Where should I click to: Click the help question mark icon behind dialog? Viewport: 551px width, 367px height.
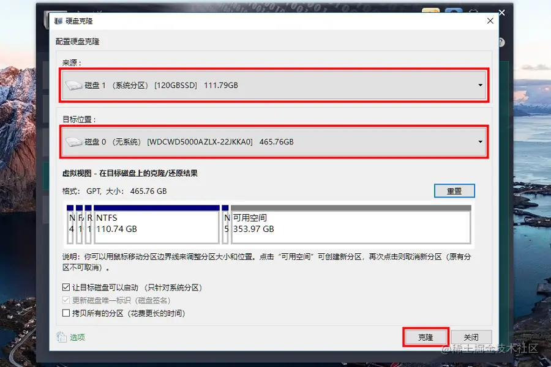pos(501,42)
